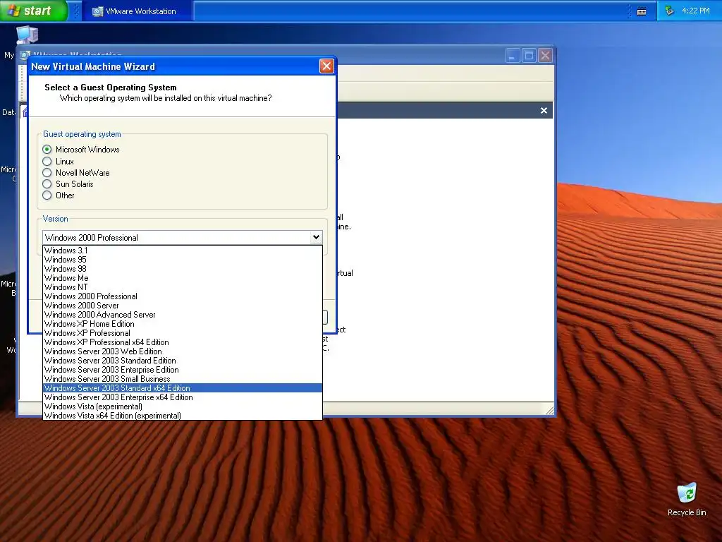
Task: Select the Sun Solaris radio button
Action: [47, 184]
